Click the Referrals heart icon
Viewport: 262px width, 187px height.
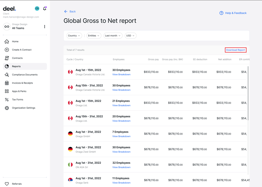pyautogui.click(x=7, y=184)
